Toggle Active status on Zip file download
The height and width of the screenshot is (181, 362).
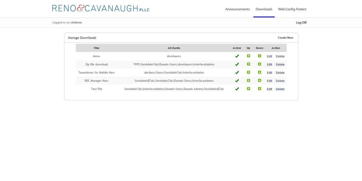point(237,64)
